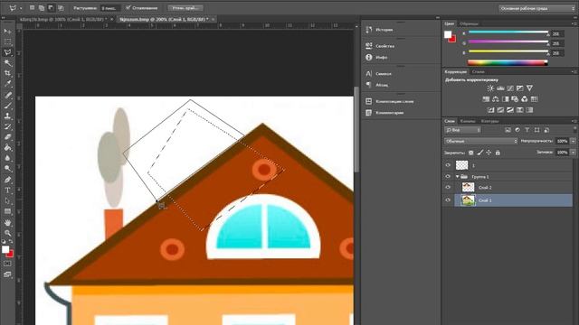
Task: Collapse the Группа 1 group triangle
Action: coord(457,177)
